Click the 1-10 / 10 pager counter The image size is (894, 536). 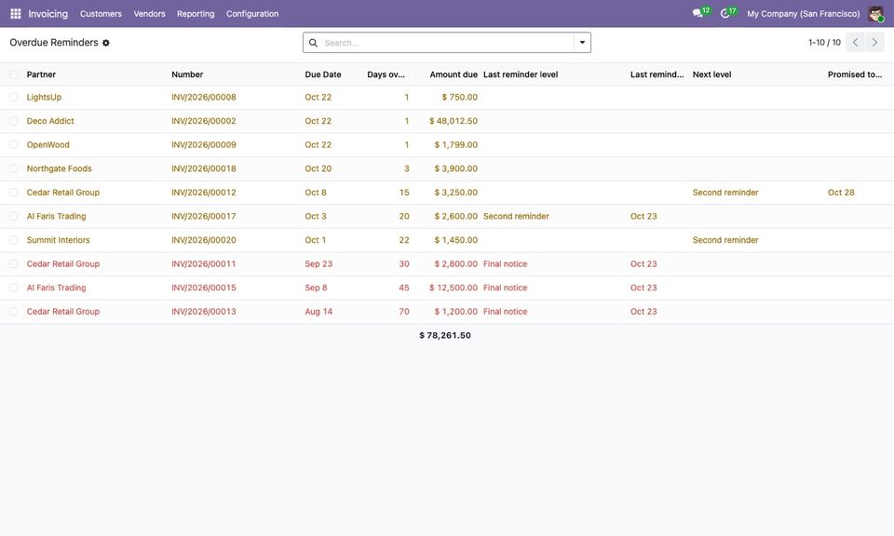[x=824, y=43]
